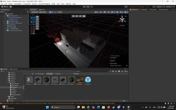
Task: Open the Animation Rigging menu
Action: tap(44, 4)
